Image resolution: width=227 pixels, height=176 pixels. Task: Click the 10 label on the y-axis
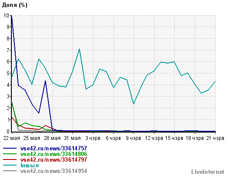pos(6,15)
